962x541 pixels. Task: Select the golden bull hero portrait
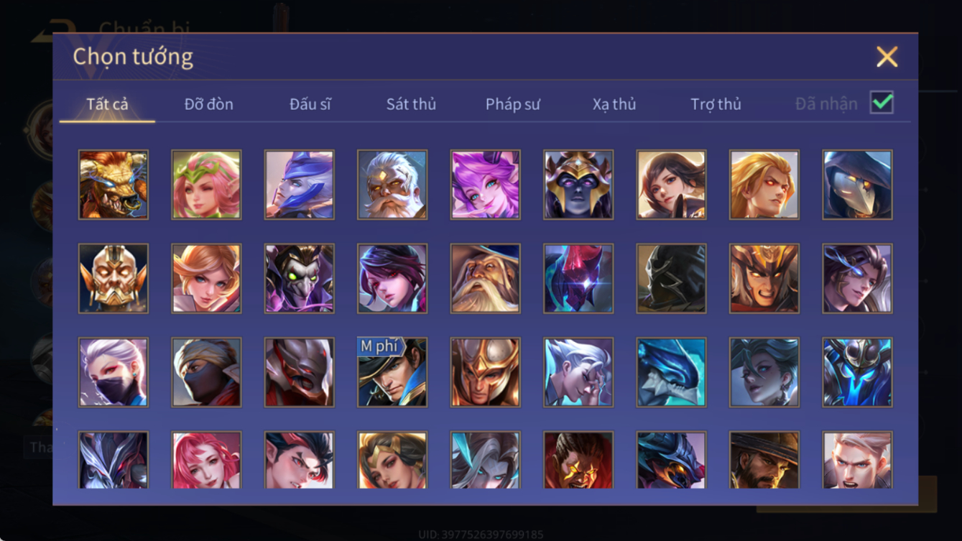click(x=114, y=185)
